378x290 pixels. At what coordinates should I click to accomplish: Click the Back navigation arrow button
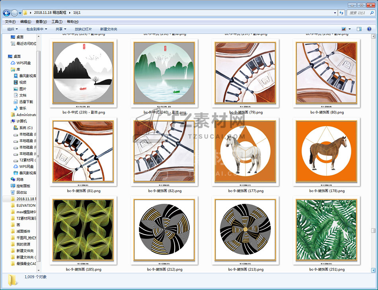tap(6, 13)
